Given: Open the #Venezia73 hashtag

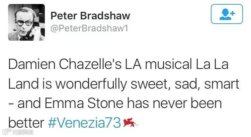Looking at the screenshot, I should [x=84, y=123].
